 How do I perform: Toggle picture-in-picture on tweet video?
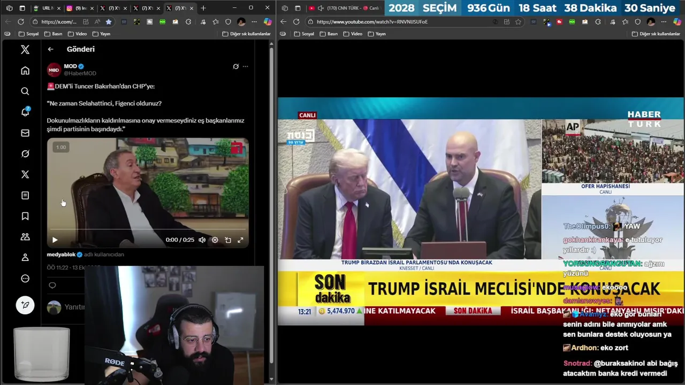tap(227, 240)
